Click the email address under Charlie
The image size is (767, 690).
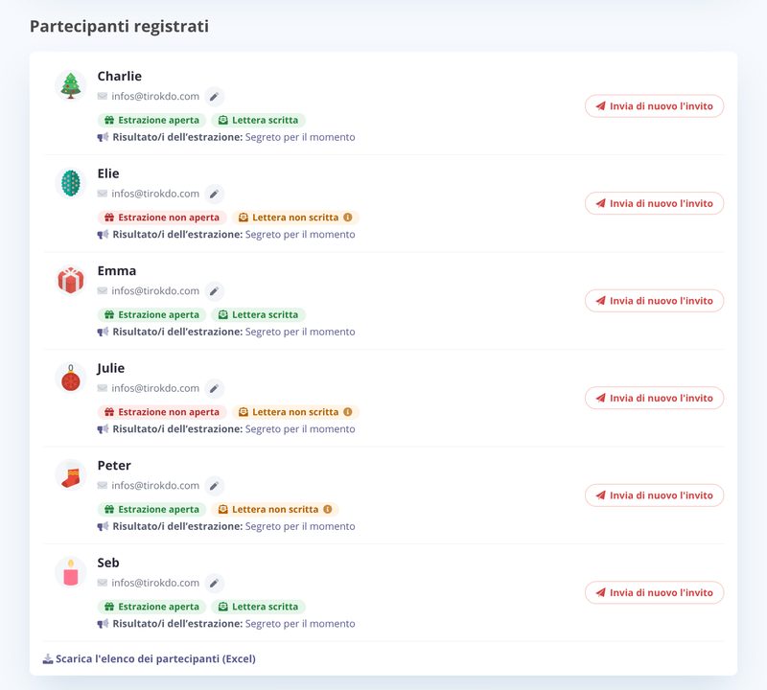tap(155, 97)
